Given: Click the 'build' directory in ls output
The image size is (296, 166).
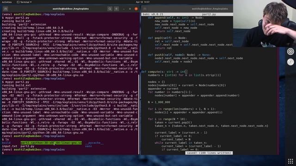Looking at the screenshot, I should pyautogui.click(x=6, y=143).
